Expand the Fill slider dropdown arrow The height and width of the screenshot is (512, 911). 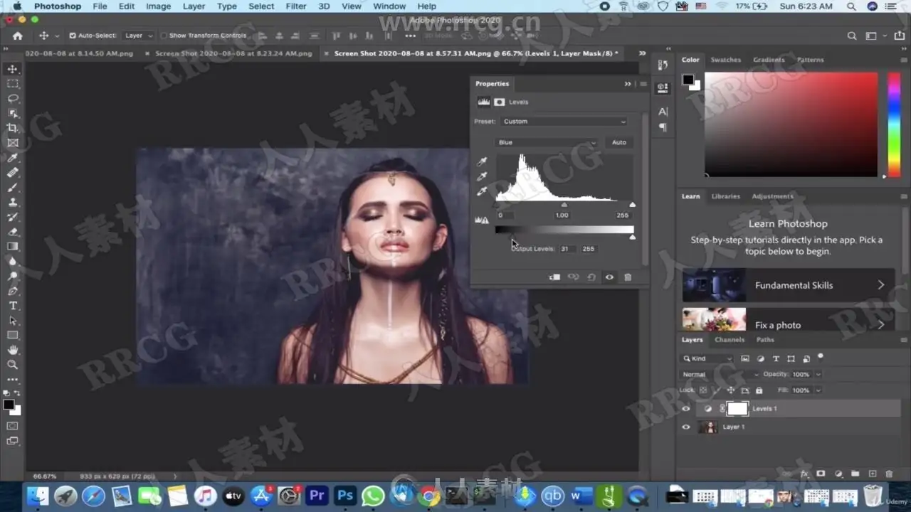[x=818, y=390]
